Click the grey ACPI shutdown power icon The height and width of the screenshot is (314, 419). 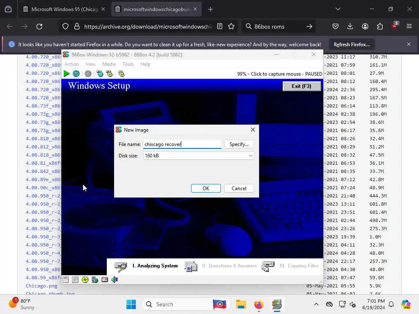(x=88, y=74)
